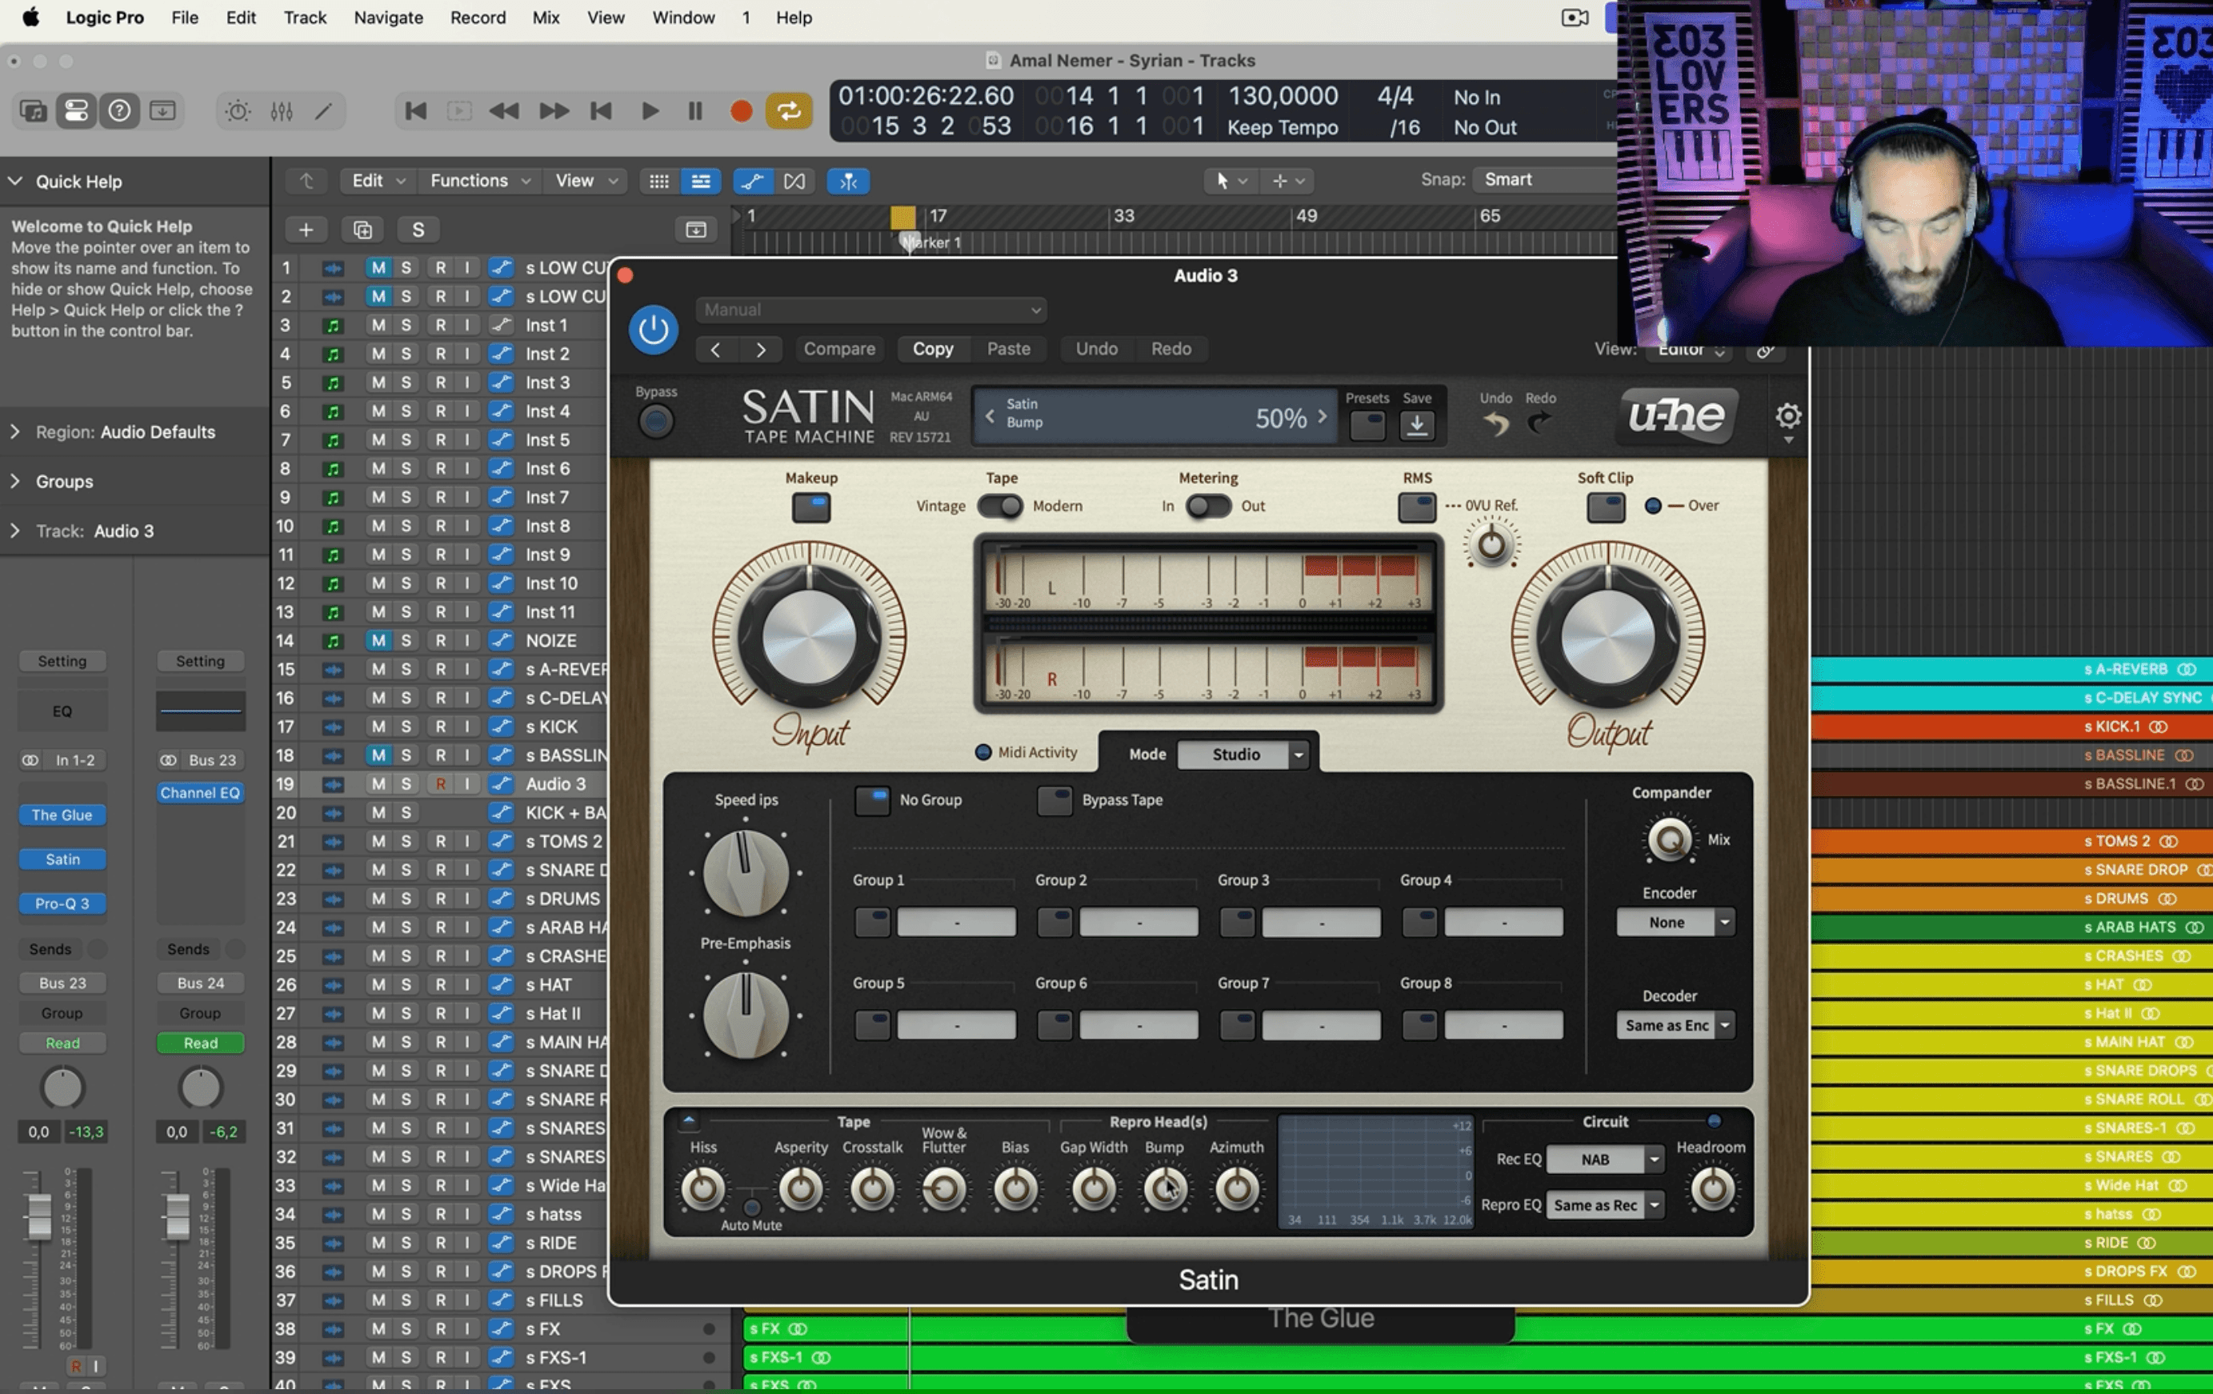Expand the Region Audio Defaults section
2213x1394 pixels.
point(14,432)
